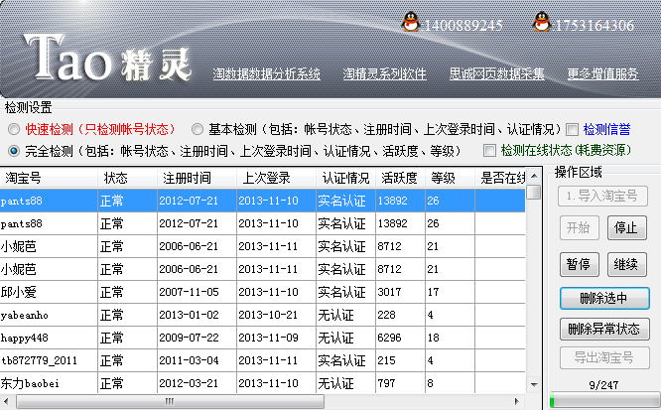Click 删除选中 button
This screenshot has width=661, height=410.
(604, 298)
